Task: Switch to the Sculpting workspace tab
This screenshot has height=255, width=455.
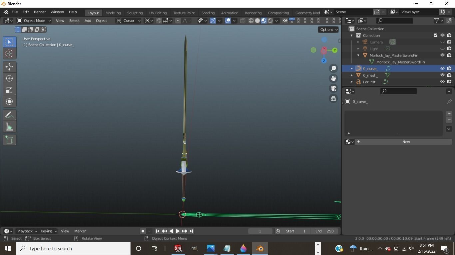Action: (x=135, y=13)
